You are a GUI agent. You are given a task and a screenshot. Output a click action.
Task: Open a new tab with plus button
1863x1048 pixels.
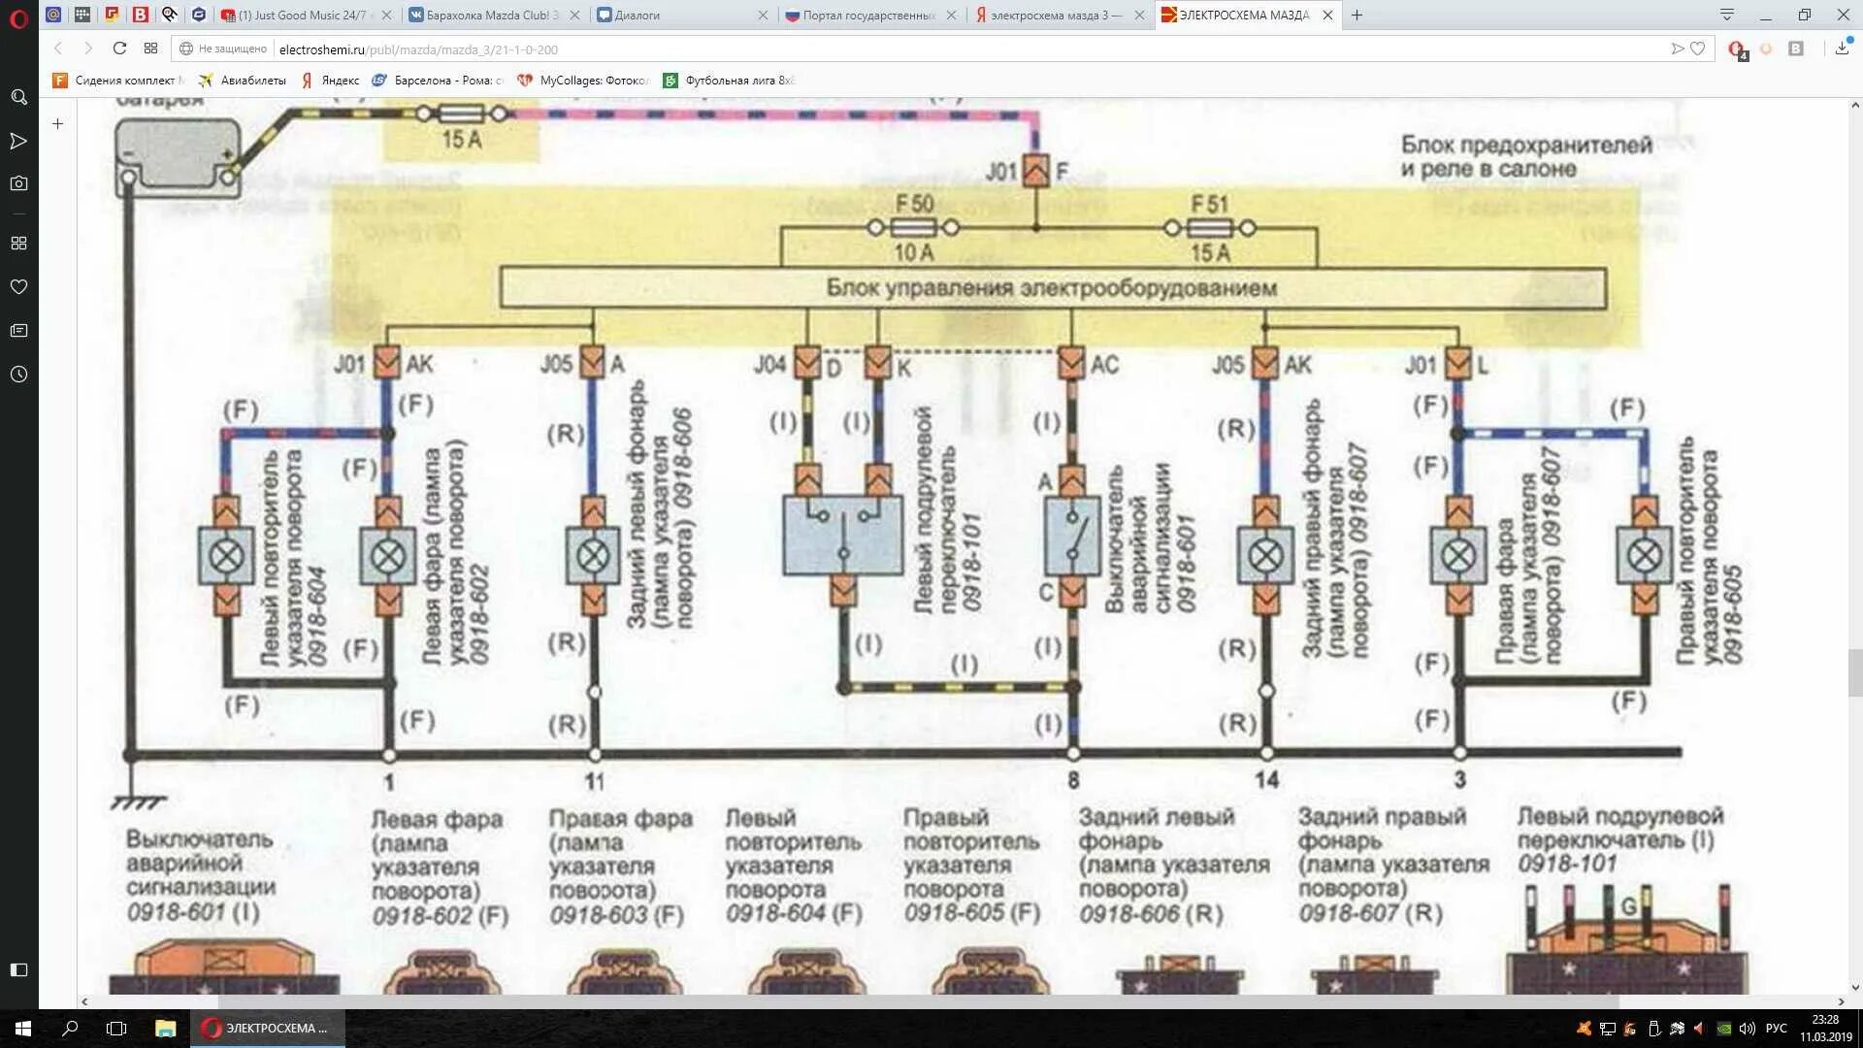[x=1356, y=15]
